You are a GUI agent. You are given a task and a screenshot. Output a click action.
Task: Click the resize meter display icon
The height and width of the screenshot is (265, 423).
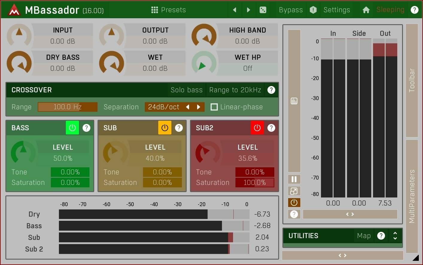[294, 191]
